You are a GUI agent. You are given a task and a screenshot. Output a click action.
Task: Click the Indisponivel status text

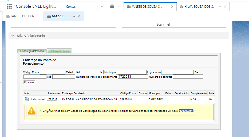point(38,99)
